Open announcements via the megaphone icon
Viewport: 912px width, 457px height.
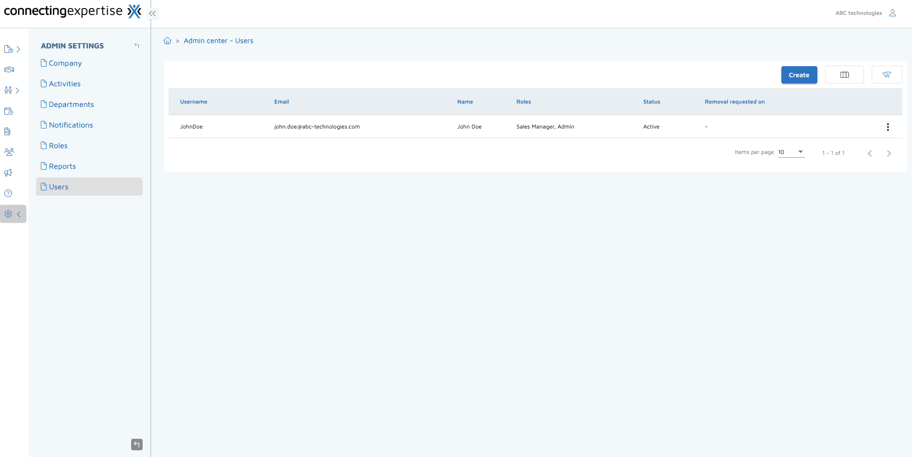[x=8, y=172]
